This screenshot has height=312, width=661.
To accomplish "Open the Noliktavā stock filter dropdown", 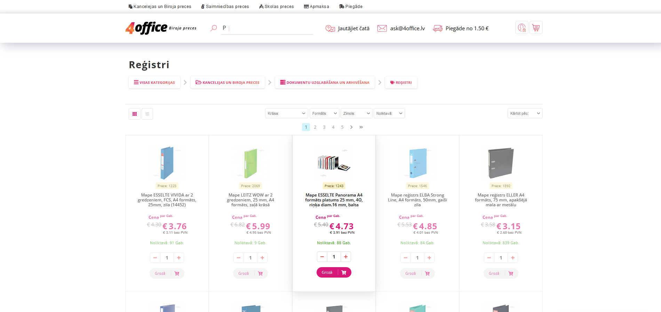I will pos(389,113).
